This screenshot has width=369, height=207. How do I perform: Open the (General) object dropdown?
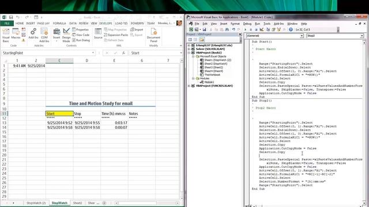pyautogui.click(x=302, y=36)
